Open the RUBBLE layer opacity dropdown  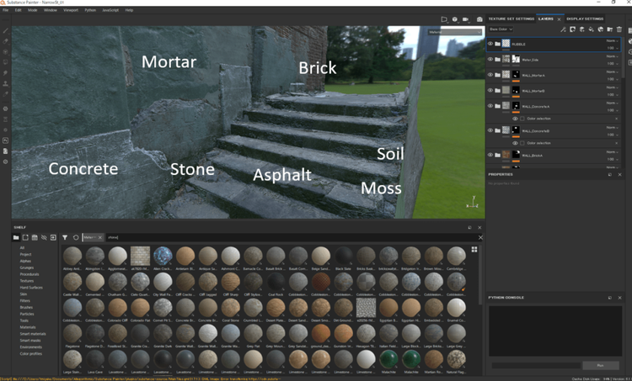tap(613, 48)
